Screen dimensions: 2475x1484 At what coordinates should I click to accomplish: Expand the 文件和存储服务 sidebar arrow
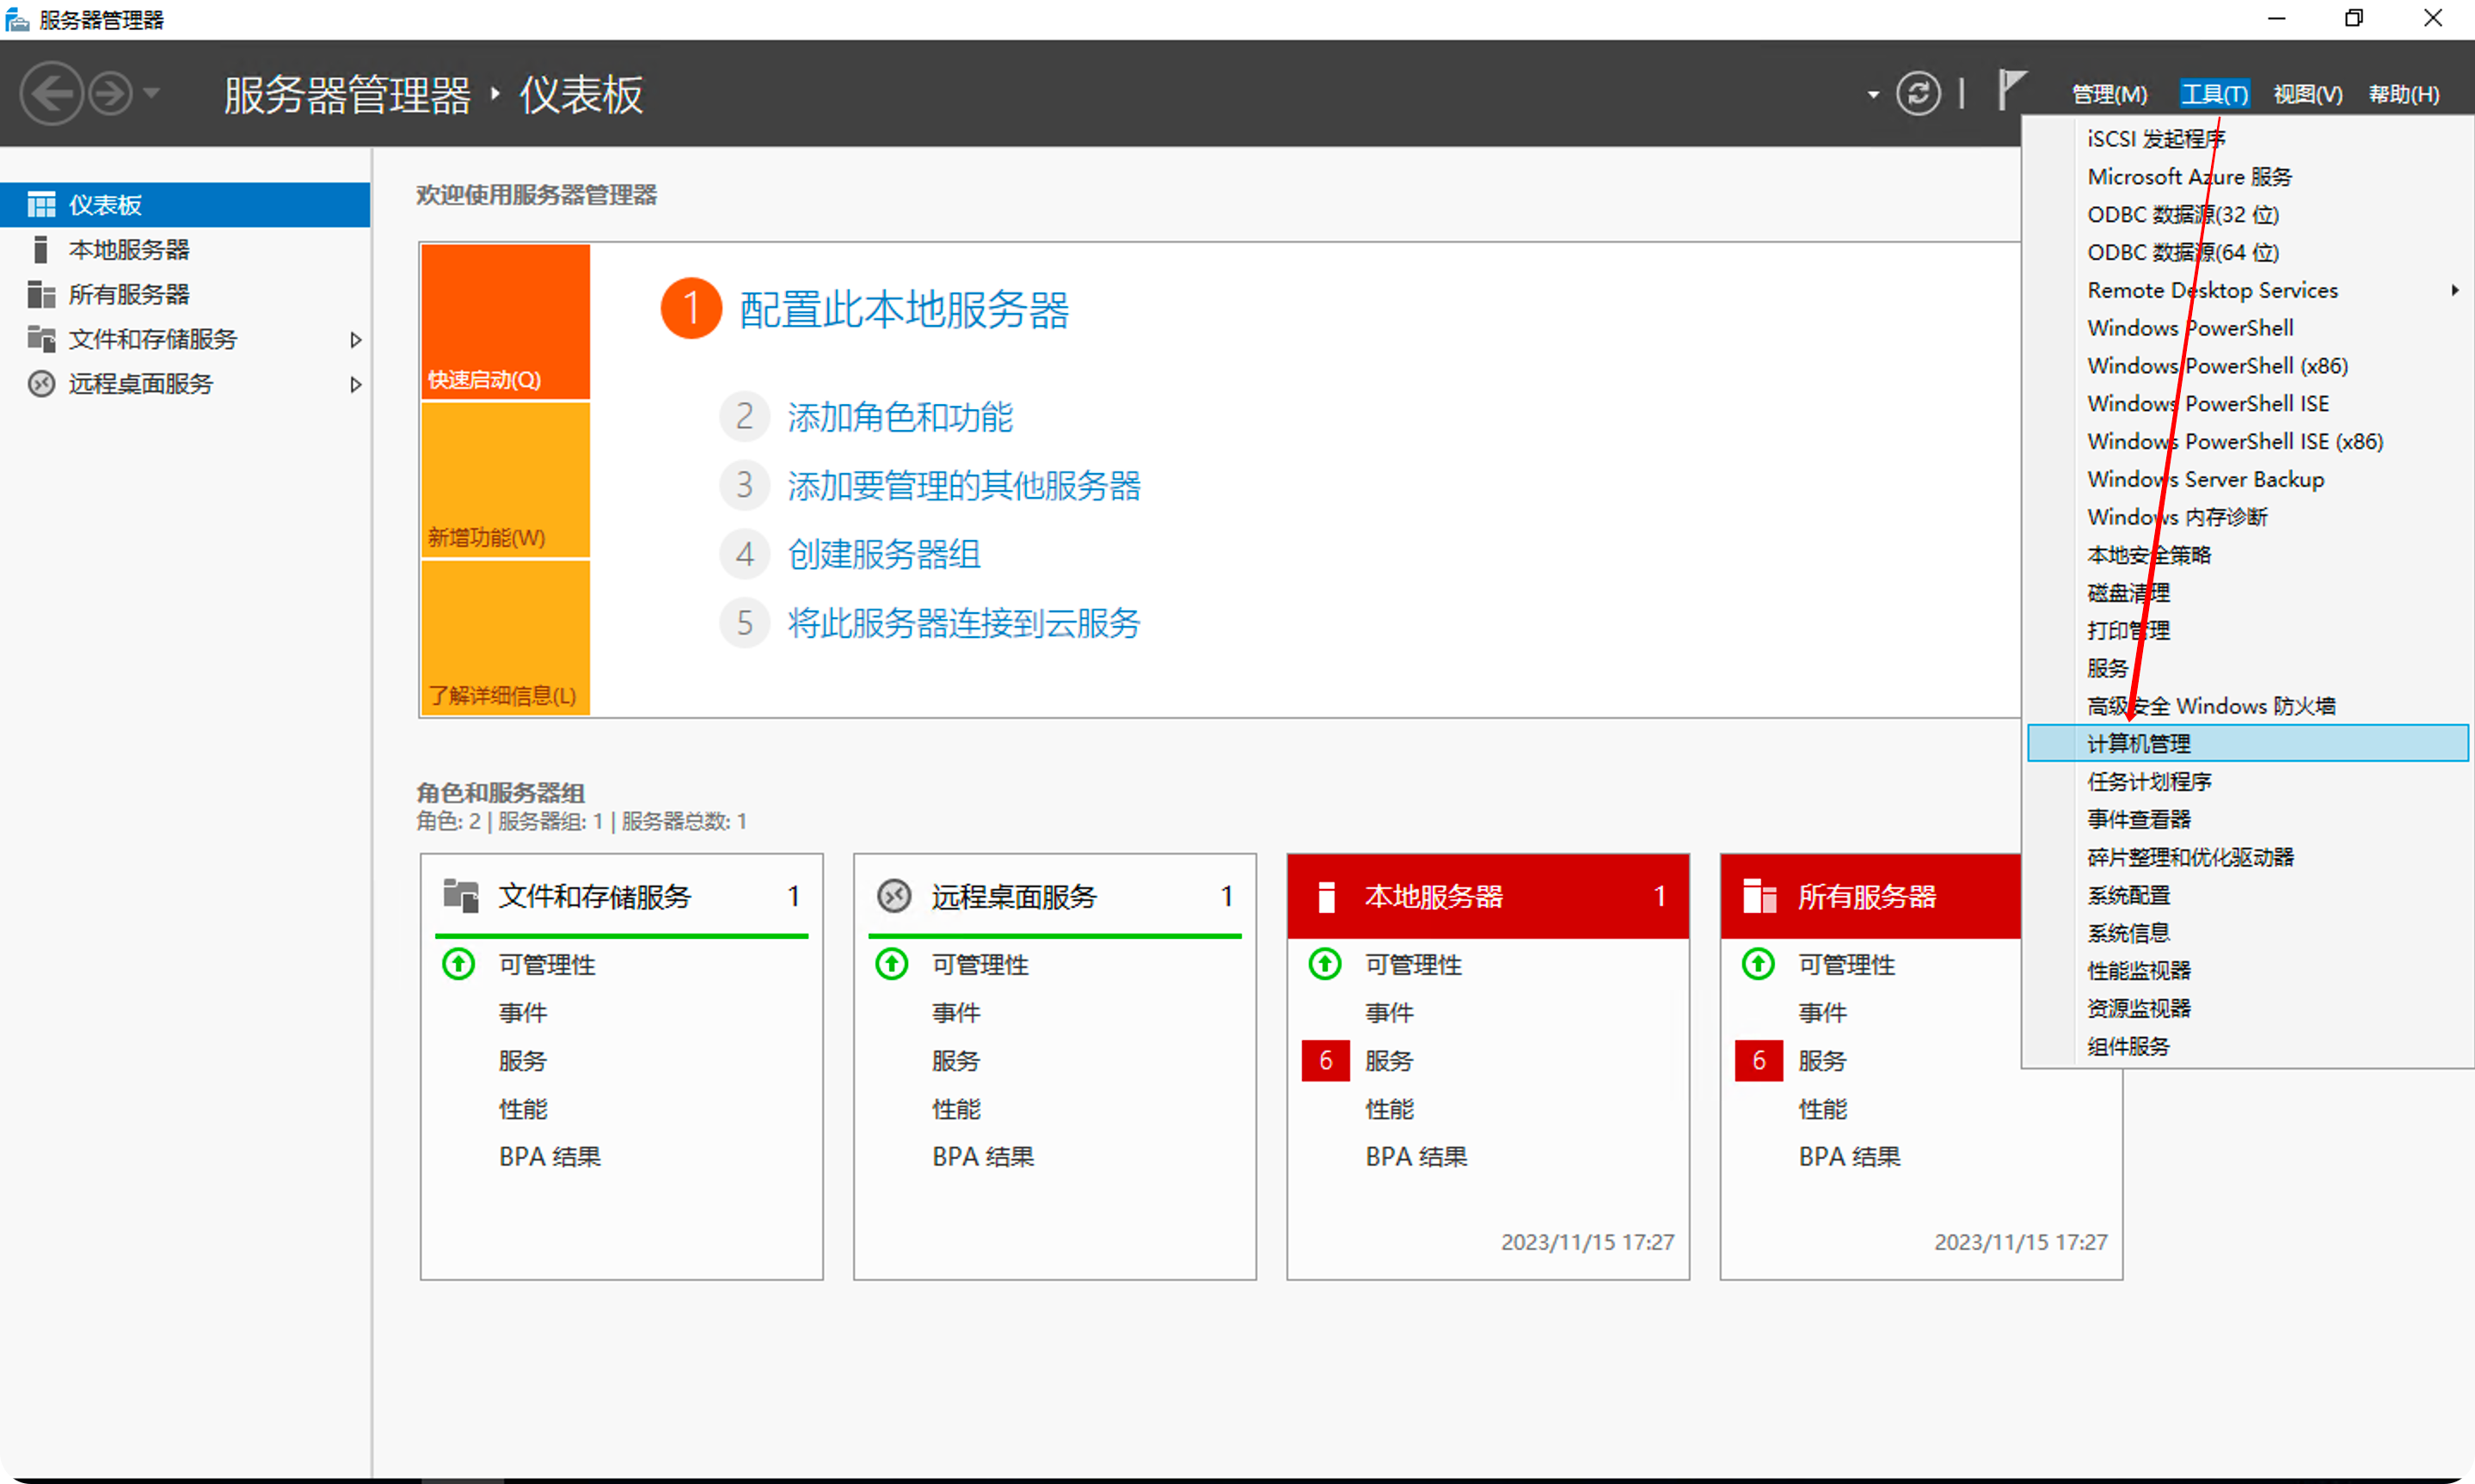(355, 340)
